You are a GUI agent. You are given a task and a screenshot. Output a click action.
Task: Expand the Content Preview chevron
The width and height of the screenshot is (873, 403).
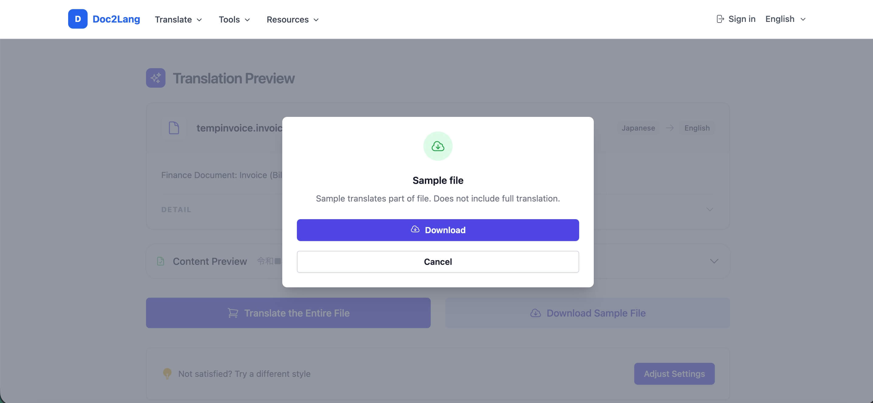[x=714, y=261]
